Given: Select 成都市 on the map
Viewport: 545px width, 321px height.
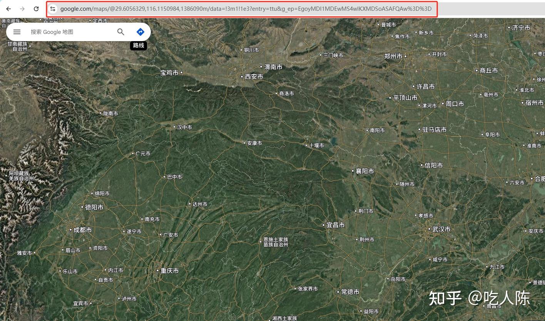Looking at the screenshot, I should coord(82,230).
